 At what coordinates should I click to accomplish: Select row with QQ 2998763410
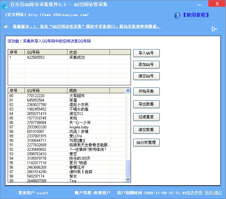(x=67, y=154)
